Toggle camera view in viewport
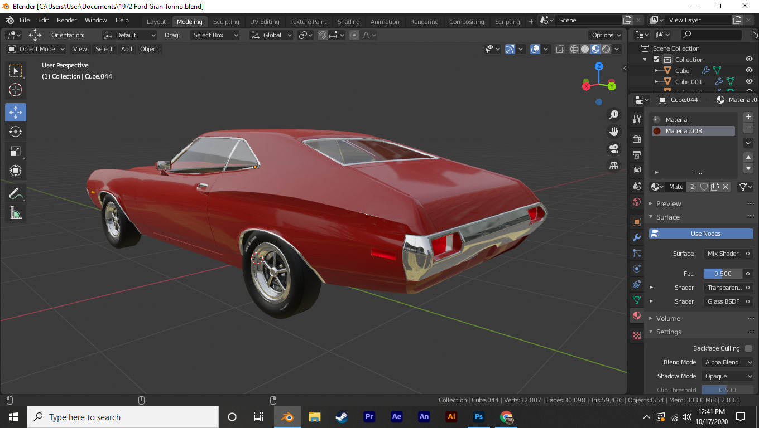Image resolution: width=759 pixels, height=428 pixels. 614,149
